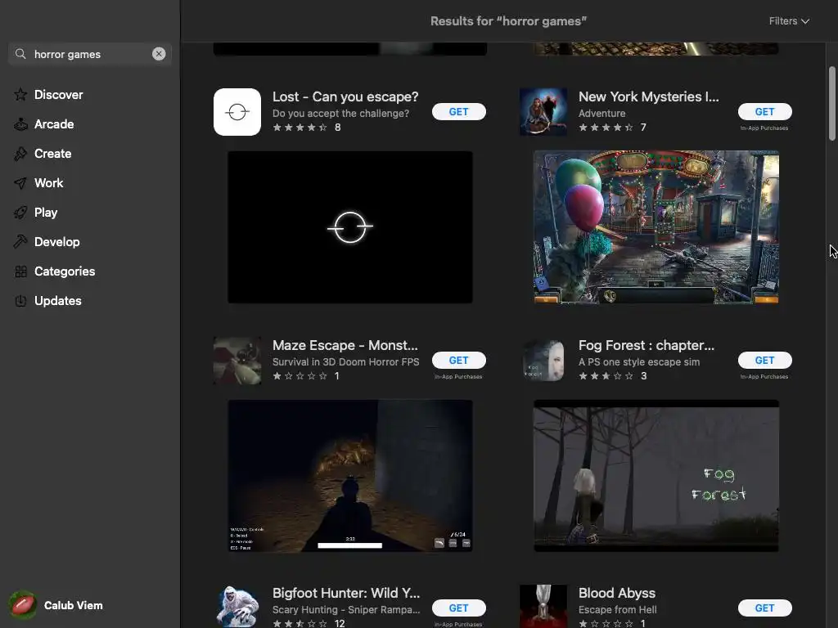Screen dimensions: 838x628
Task: Click the Work paper plane icon
Action: pyautogui.click(x=20, y=183)
